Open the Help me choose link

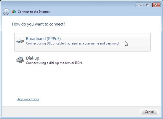[x=28, y=99]
